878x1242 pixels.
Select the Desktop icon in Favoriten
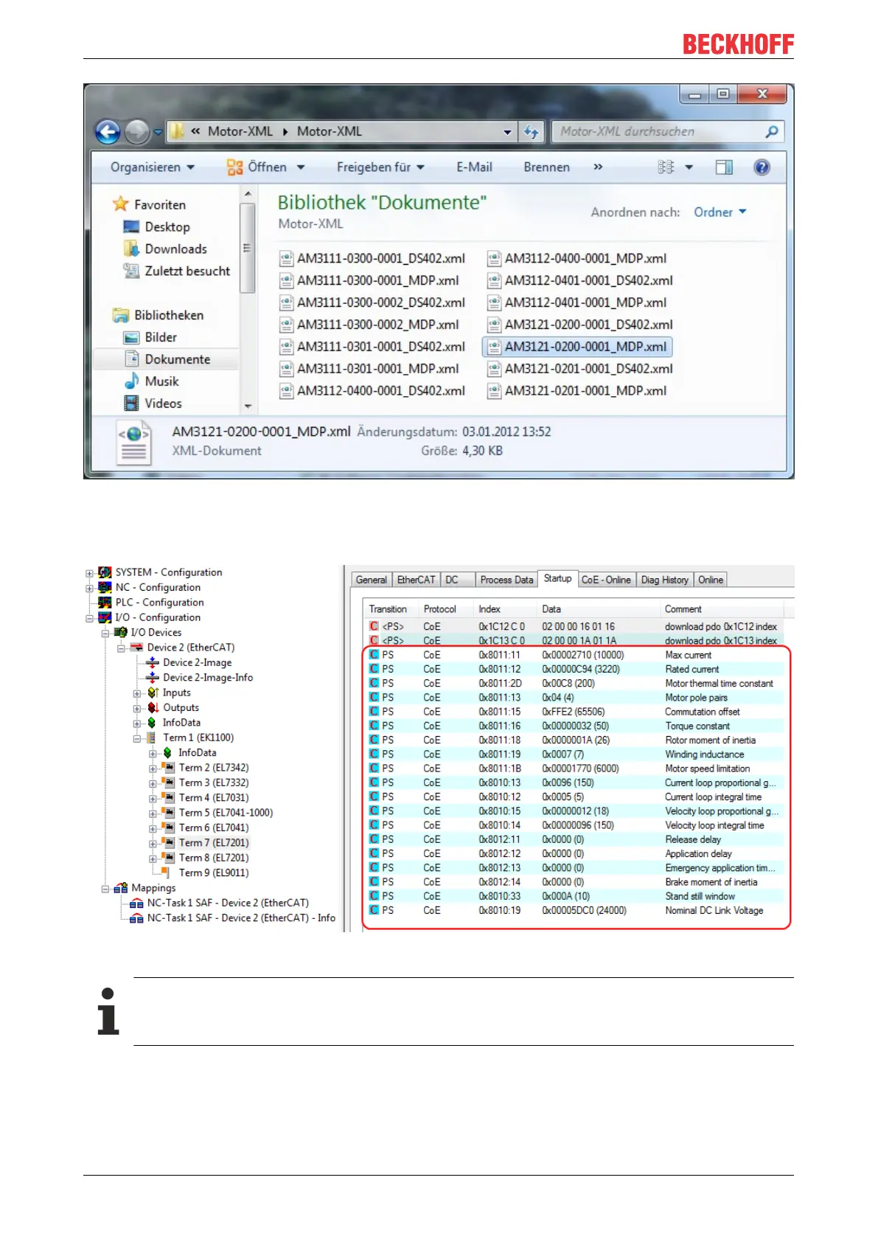point(132,226)
